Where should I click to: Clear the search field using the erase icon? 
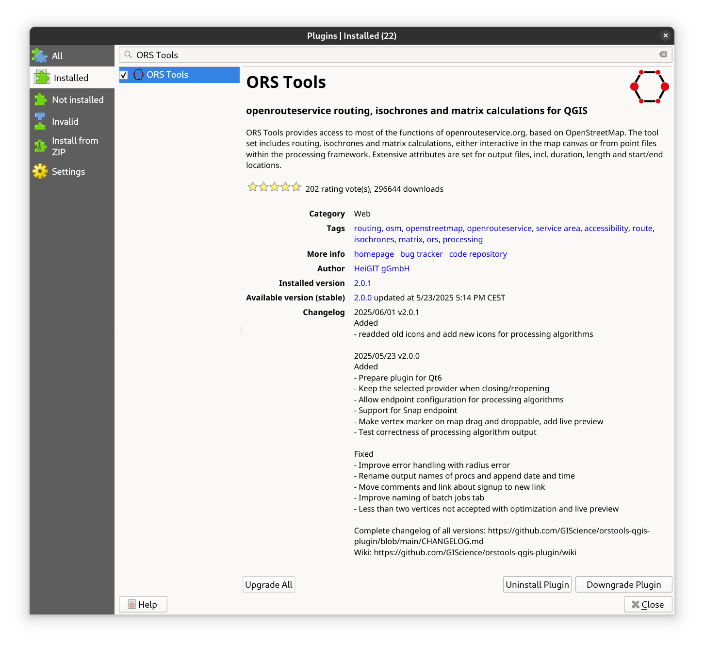[x=663, y=55]
